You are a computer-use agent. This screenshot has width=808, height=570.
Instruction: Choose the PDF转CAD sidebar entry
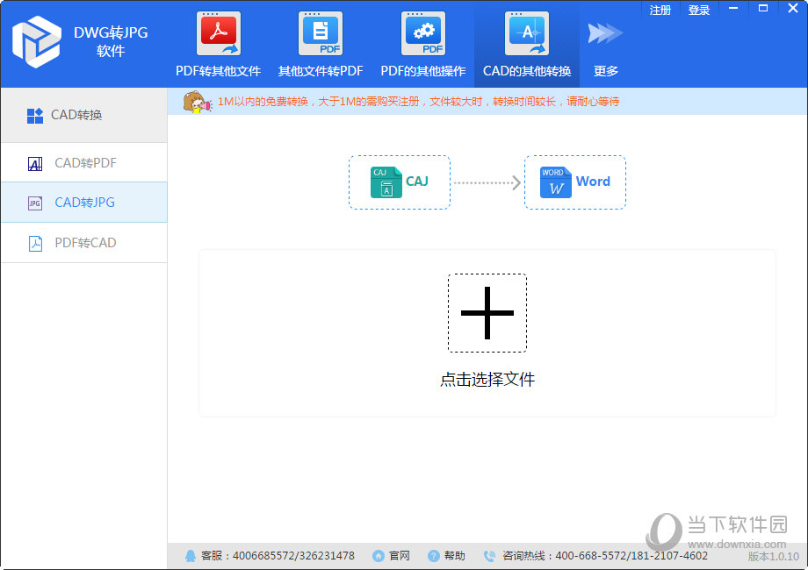(84, 242)
